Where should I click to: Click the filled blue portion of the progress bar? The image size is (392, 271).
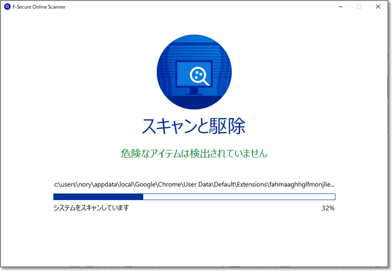(98, 197)
